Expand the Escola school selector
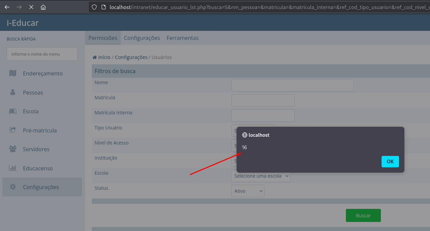Image resolution: width=430 pixels, height=231 pixels. [x=261, y=176]
